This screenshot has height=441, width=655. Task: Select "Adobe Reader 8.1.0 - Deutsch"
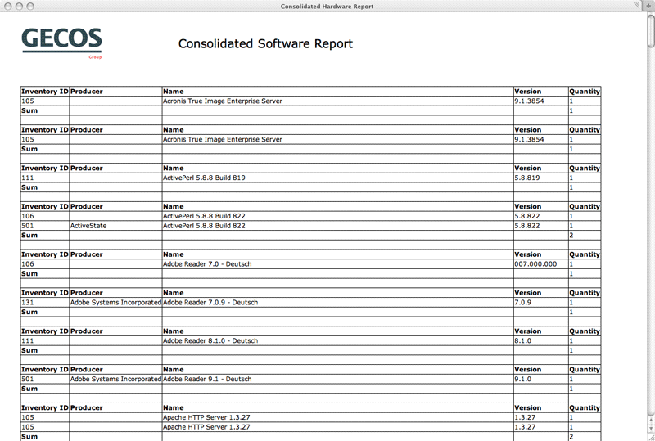(210, 341)
